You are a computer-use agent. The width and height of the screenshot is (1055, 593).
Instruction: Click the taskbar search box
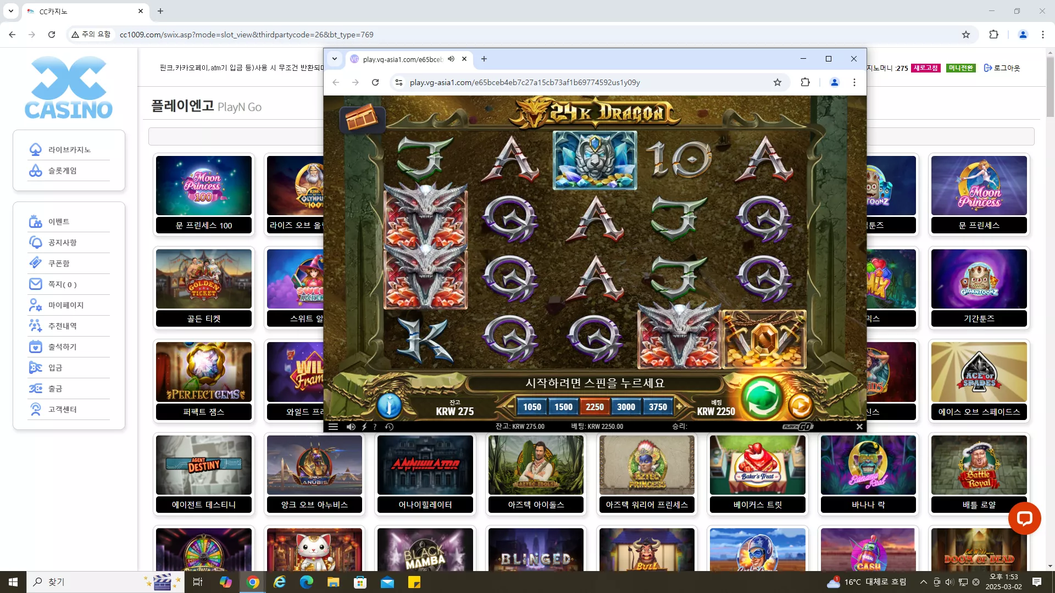104,582
